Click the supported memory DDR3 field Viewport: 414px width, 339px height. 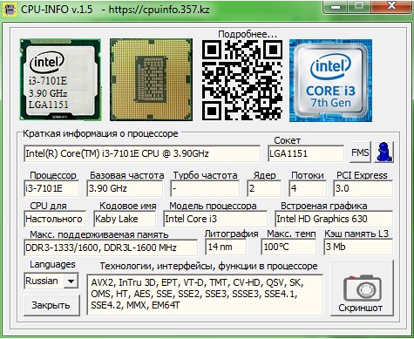pos(111,247)
